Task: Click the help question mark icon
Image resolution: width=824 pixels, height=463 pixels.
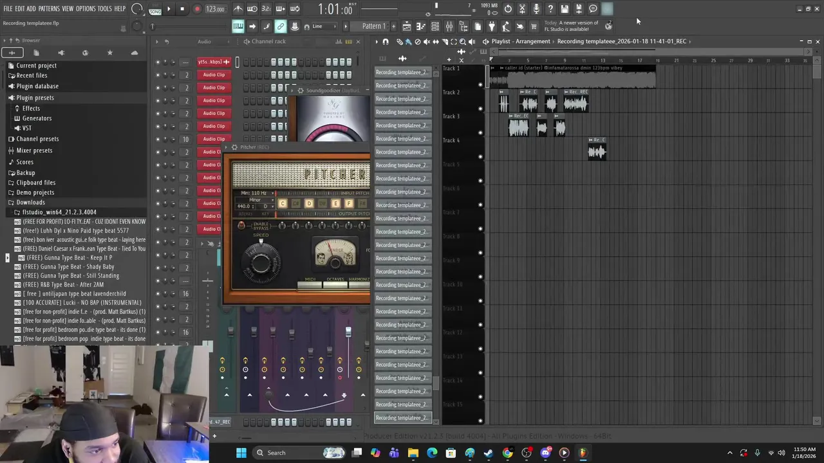Action: (550, 9)
